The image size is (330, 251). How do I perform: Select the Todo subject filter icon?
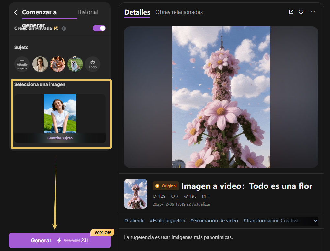93,64
